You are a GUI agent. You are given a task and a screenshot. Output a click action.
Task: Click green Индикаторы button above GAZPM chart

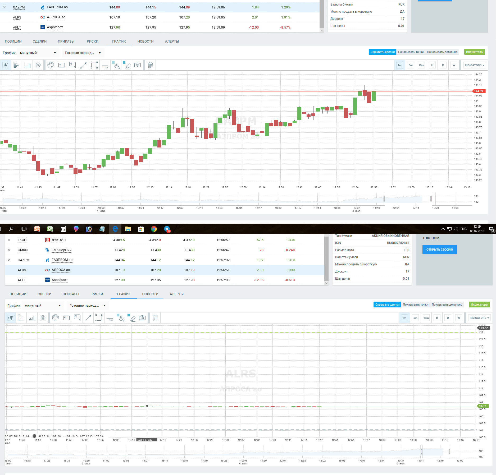[475, 52]
